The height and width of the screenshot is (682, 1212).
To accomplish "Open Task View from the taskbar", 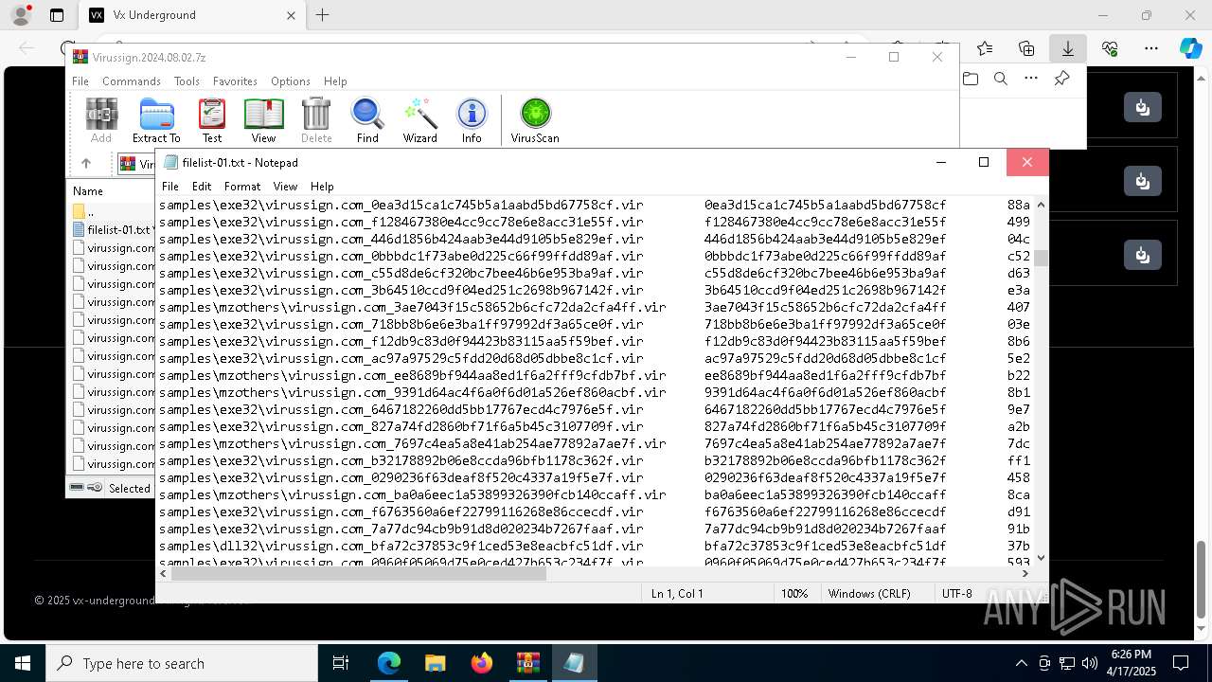I will coord(341,663).
